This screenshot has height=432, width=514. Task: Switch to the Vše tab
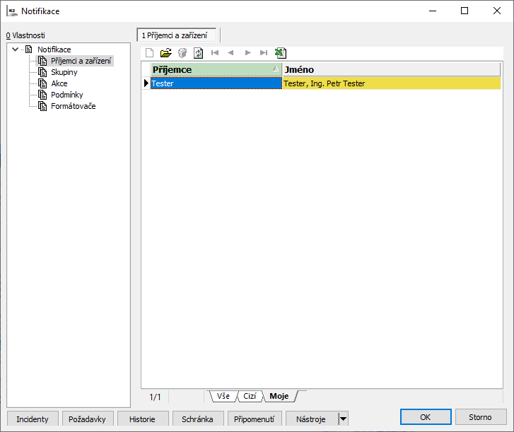click(x=223, y=396)
